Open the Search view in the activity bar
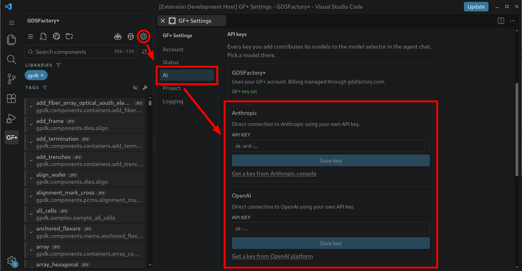 coord(11,60)
